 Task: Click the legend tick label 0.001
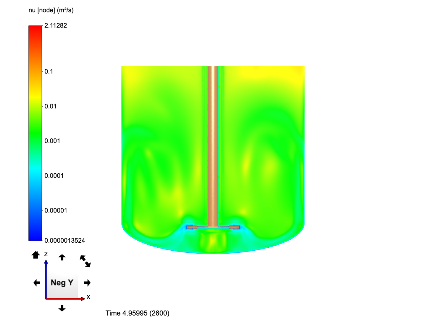click(52, 141)
